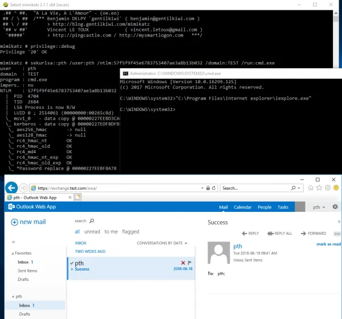
Task: Open Conversations by Date sort dropdown
Action: pyautogui.click(x=162, y=243)
